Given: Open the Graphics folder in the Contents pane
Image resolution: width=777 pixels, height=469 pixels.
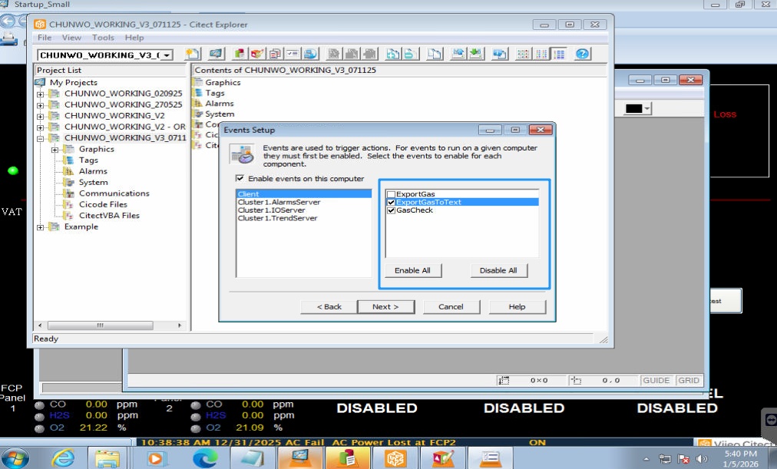Looking at the screenshot, I should 222,82.
